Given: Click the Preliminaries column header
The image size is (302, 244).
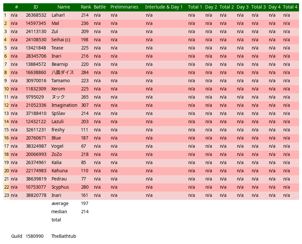Looking at the screenshot, I should click(x=124, y=7).
